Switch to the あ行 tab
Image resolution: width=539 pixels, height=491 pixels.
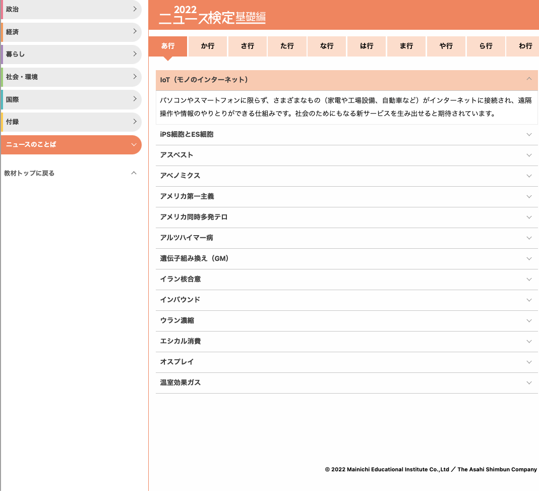[168, 46]
